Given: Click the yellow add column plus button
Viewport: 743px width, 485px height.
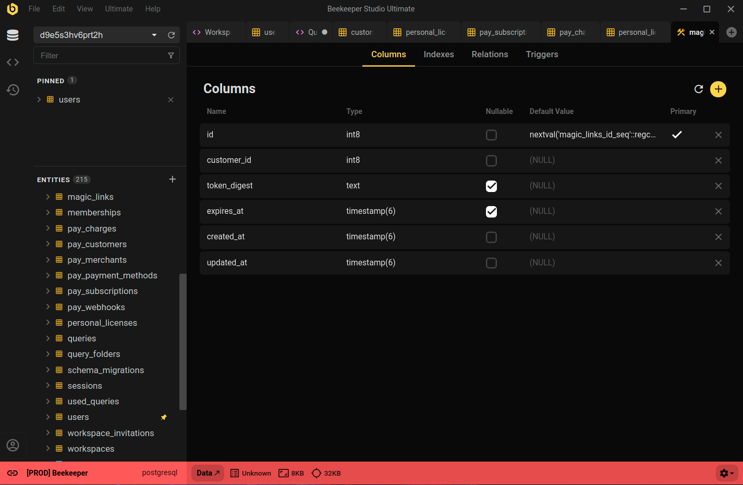Looking at the screenshot, I should click(718, 89).
